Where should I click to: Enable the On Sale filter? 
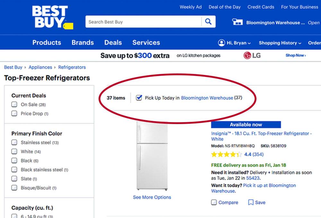tap(14, 105)
